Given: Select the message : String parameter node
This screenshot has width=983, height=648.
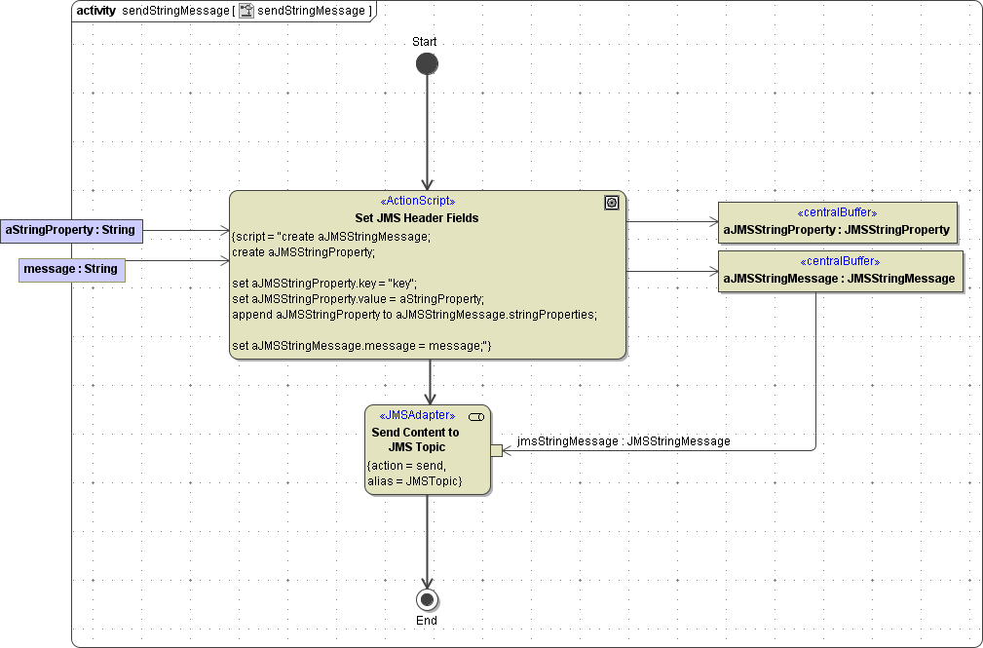Looking at the screenshot, I should click(x=72, y=269).
